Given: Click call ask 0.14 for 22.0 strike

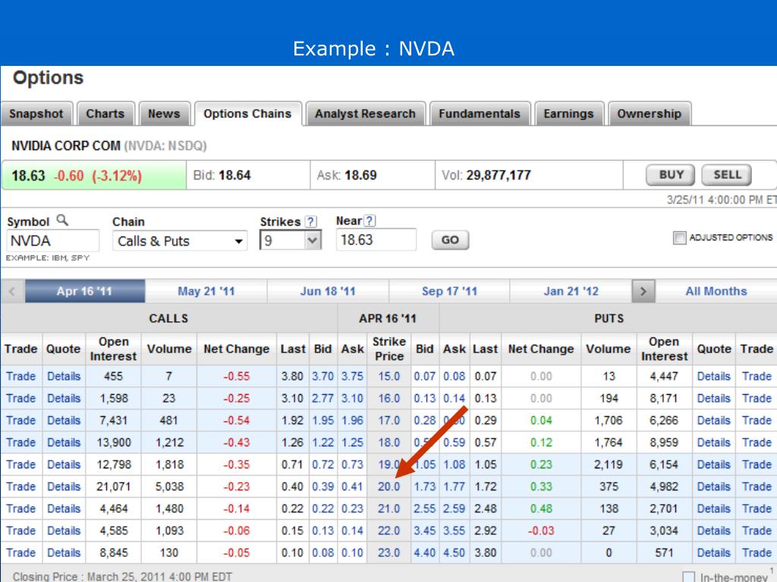Looking at the screenshot, I should point(352,530).
